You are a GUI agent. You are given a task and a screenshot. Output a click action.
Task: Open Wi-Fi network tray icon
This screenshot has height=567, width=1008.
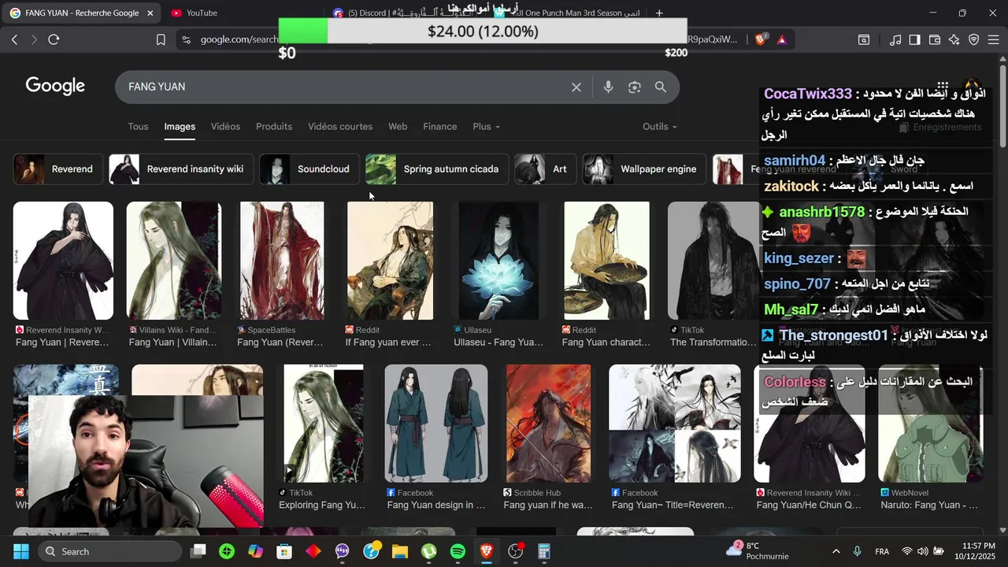[x=907, y=551]
